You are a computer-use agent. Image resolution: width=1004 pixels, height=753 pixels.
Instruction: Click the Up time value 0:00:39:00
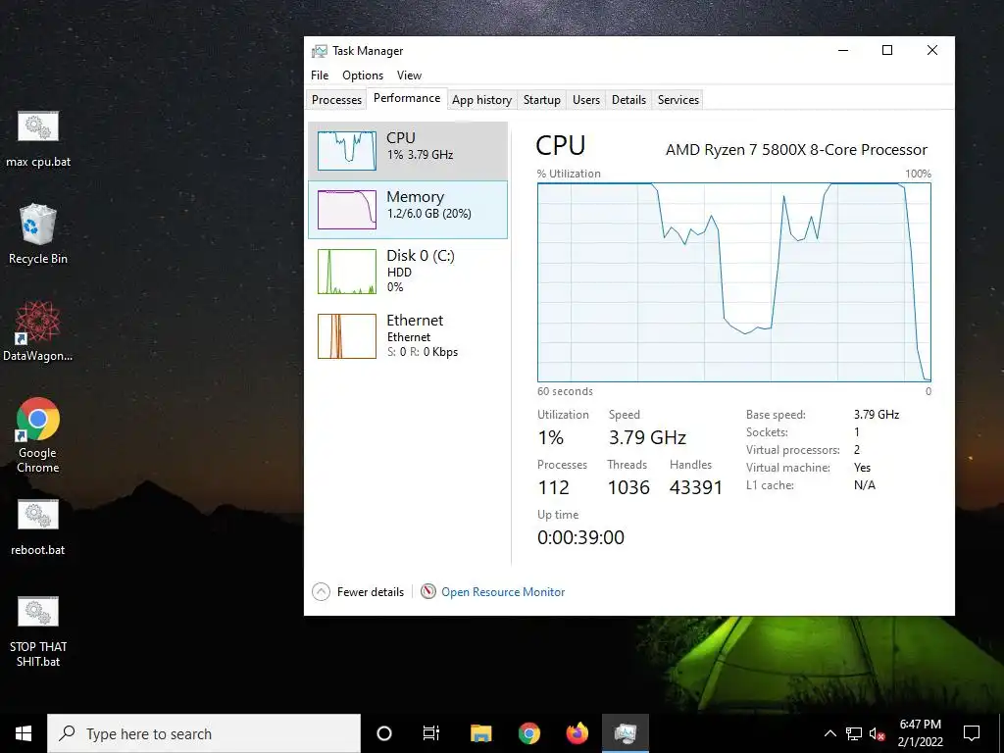[x=580, y=537]
